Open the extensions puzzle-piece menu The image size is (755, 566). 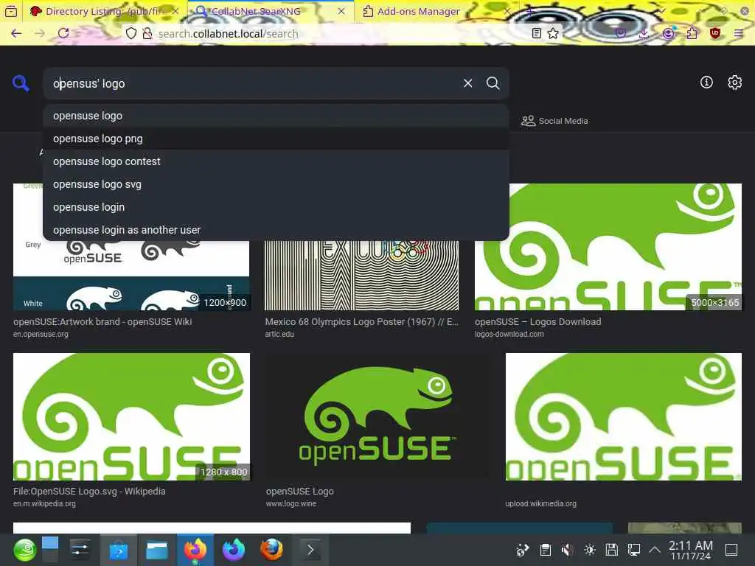click(692, 33)
